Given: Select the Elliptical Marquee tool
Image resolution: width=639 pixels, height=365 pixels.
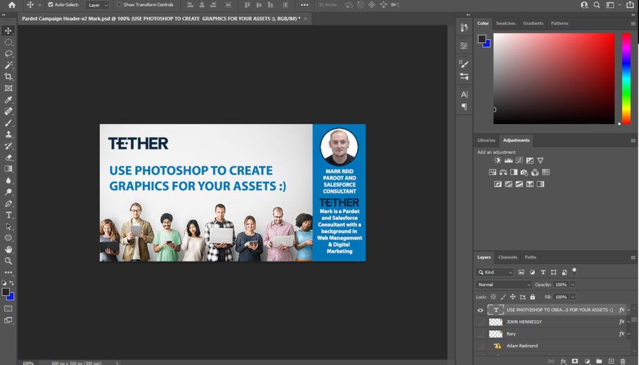Looking at the screenshot, I should pos(8,42).
